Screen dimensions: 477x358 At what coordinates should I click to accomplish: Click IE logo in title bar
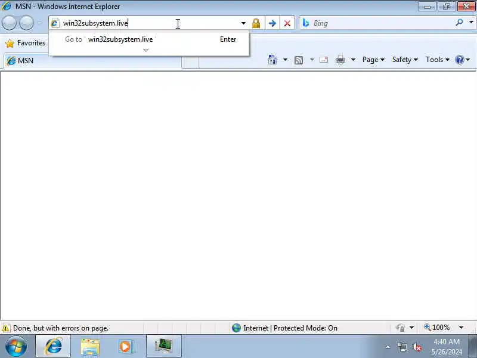[x=6, y=6]
